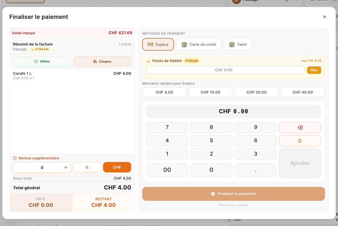Choose quick amount CHF 40.00

click(x=303, y=92)
